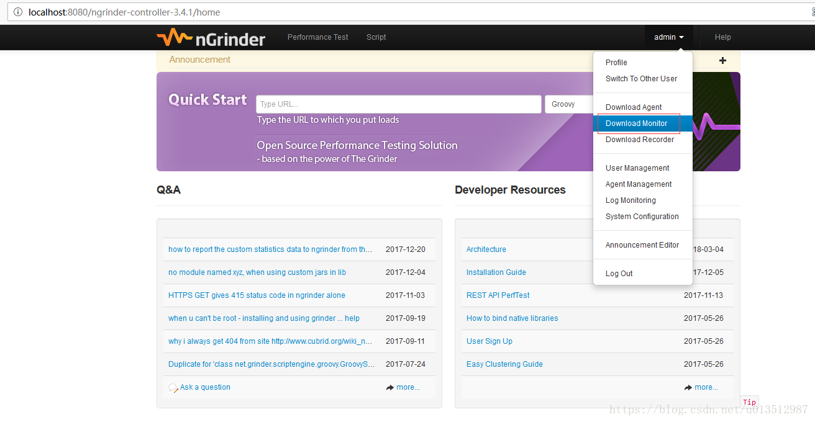Click the date 2017-11-13
Screen dimensions: 815x422
click(x=704, y=295)
